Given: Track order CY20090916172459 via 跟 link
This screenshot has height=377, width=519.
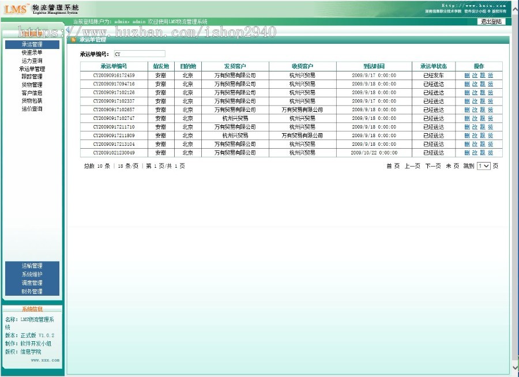Looking at the screenshot, I should (x=483, y=75).
